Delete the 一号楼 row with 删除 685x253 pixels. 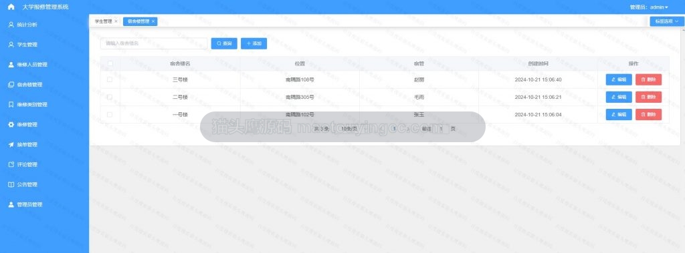[648, 114]
